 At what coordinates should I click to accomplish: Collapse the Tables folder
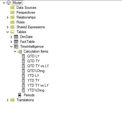[8, 32]
